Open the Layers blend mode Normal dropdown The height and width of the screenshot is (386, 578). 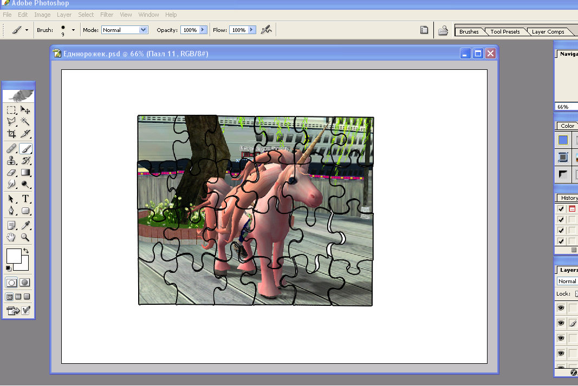[567, 281]
